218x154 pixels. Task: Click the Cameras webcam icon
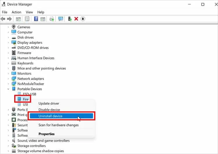14,27
